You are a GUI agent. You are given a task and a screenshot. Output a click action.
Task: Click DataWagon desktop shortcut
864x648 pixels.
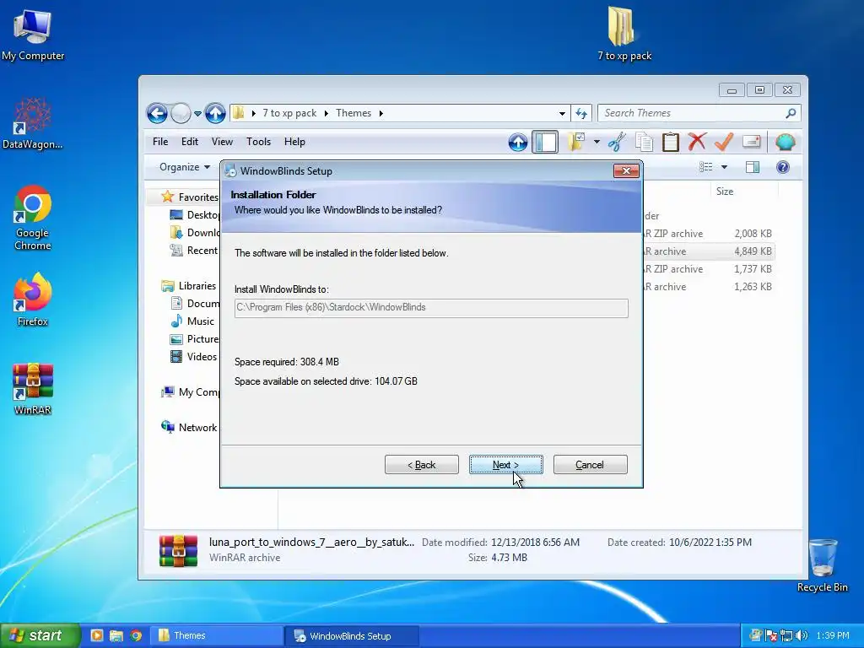pos(32,124)
